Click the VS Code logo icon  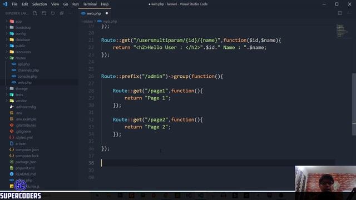5,4
